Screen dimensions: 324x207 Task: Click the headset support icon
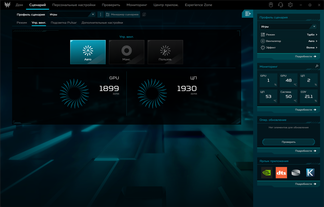[280, 5]
